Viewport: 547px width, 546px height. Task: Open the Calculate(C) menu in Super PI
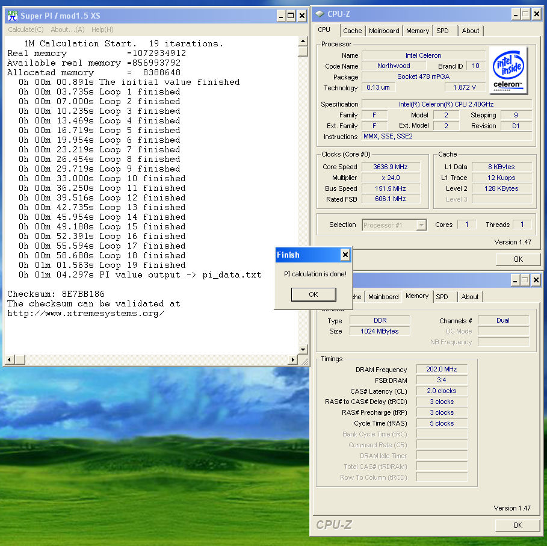tap(26, 29)
